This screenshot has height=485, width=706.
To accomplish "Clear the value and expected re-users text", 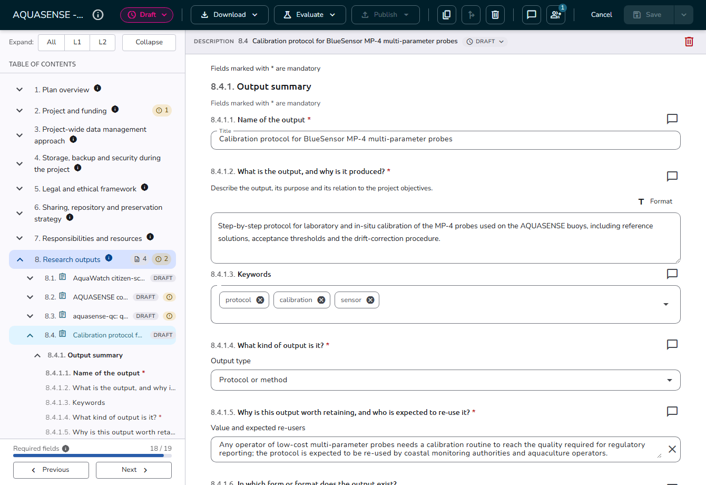I will pyautogui.click(x=672, y=449).
